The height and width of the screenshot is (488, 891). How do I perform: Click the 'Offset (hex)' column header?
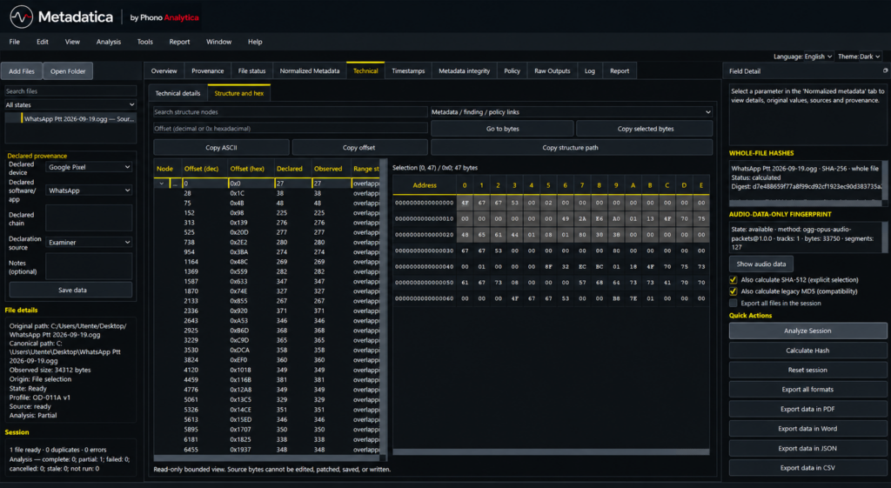(246, 169)
